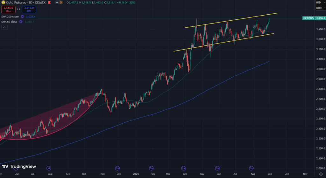The image size is (326, 178).
Task: Open chart settings gear in bottom-right corner
Action: pos(320,175)
